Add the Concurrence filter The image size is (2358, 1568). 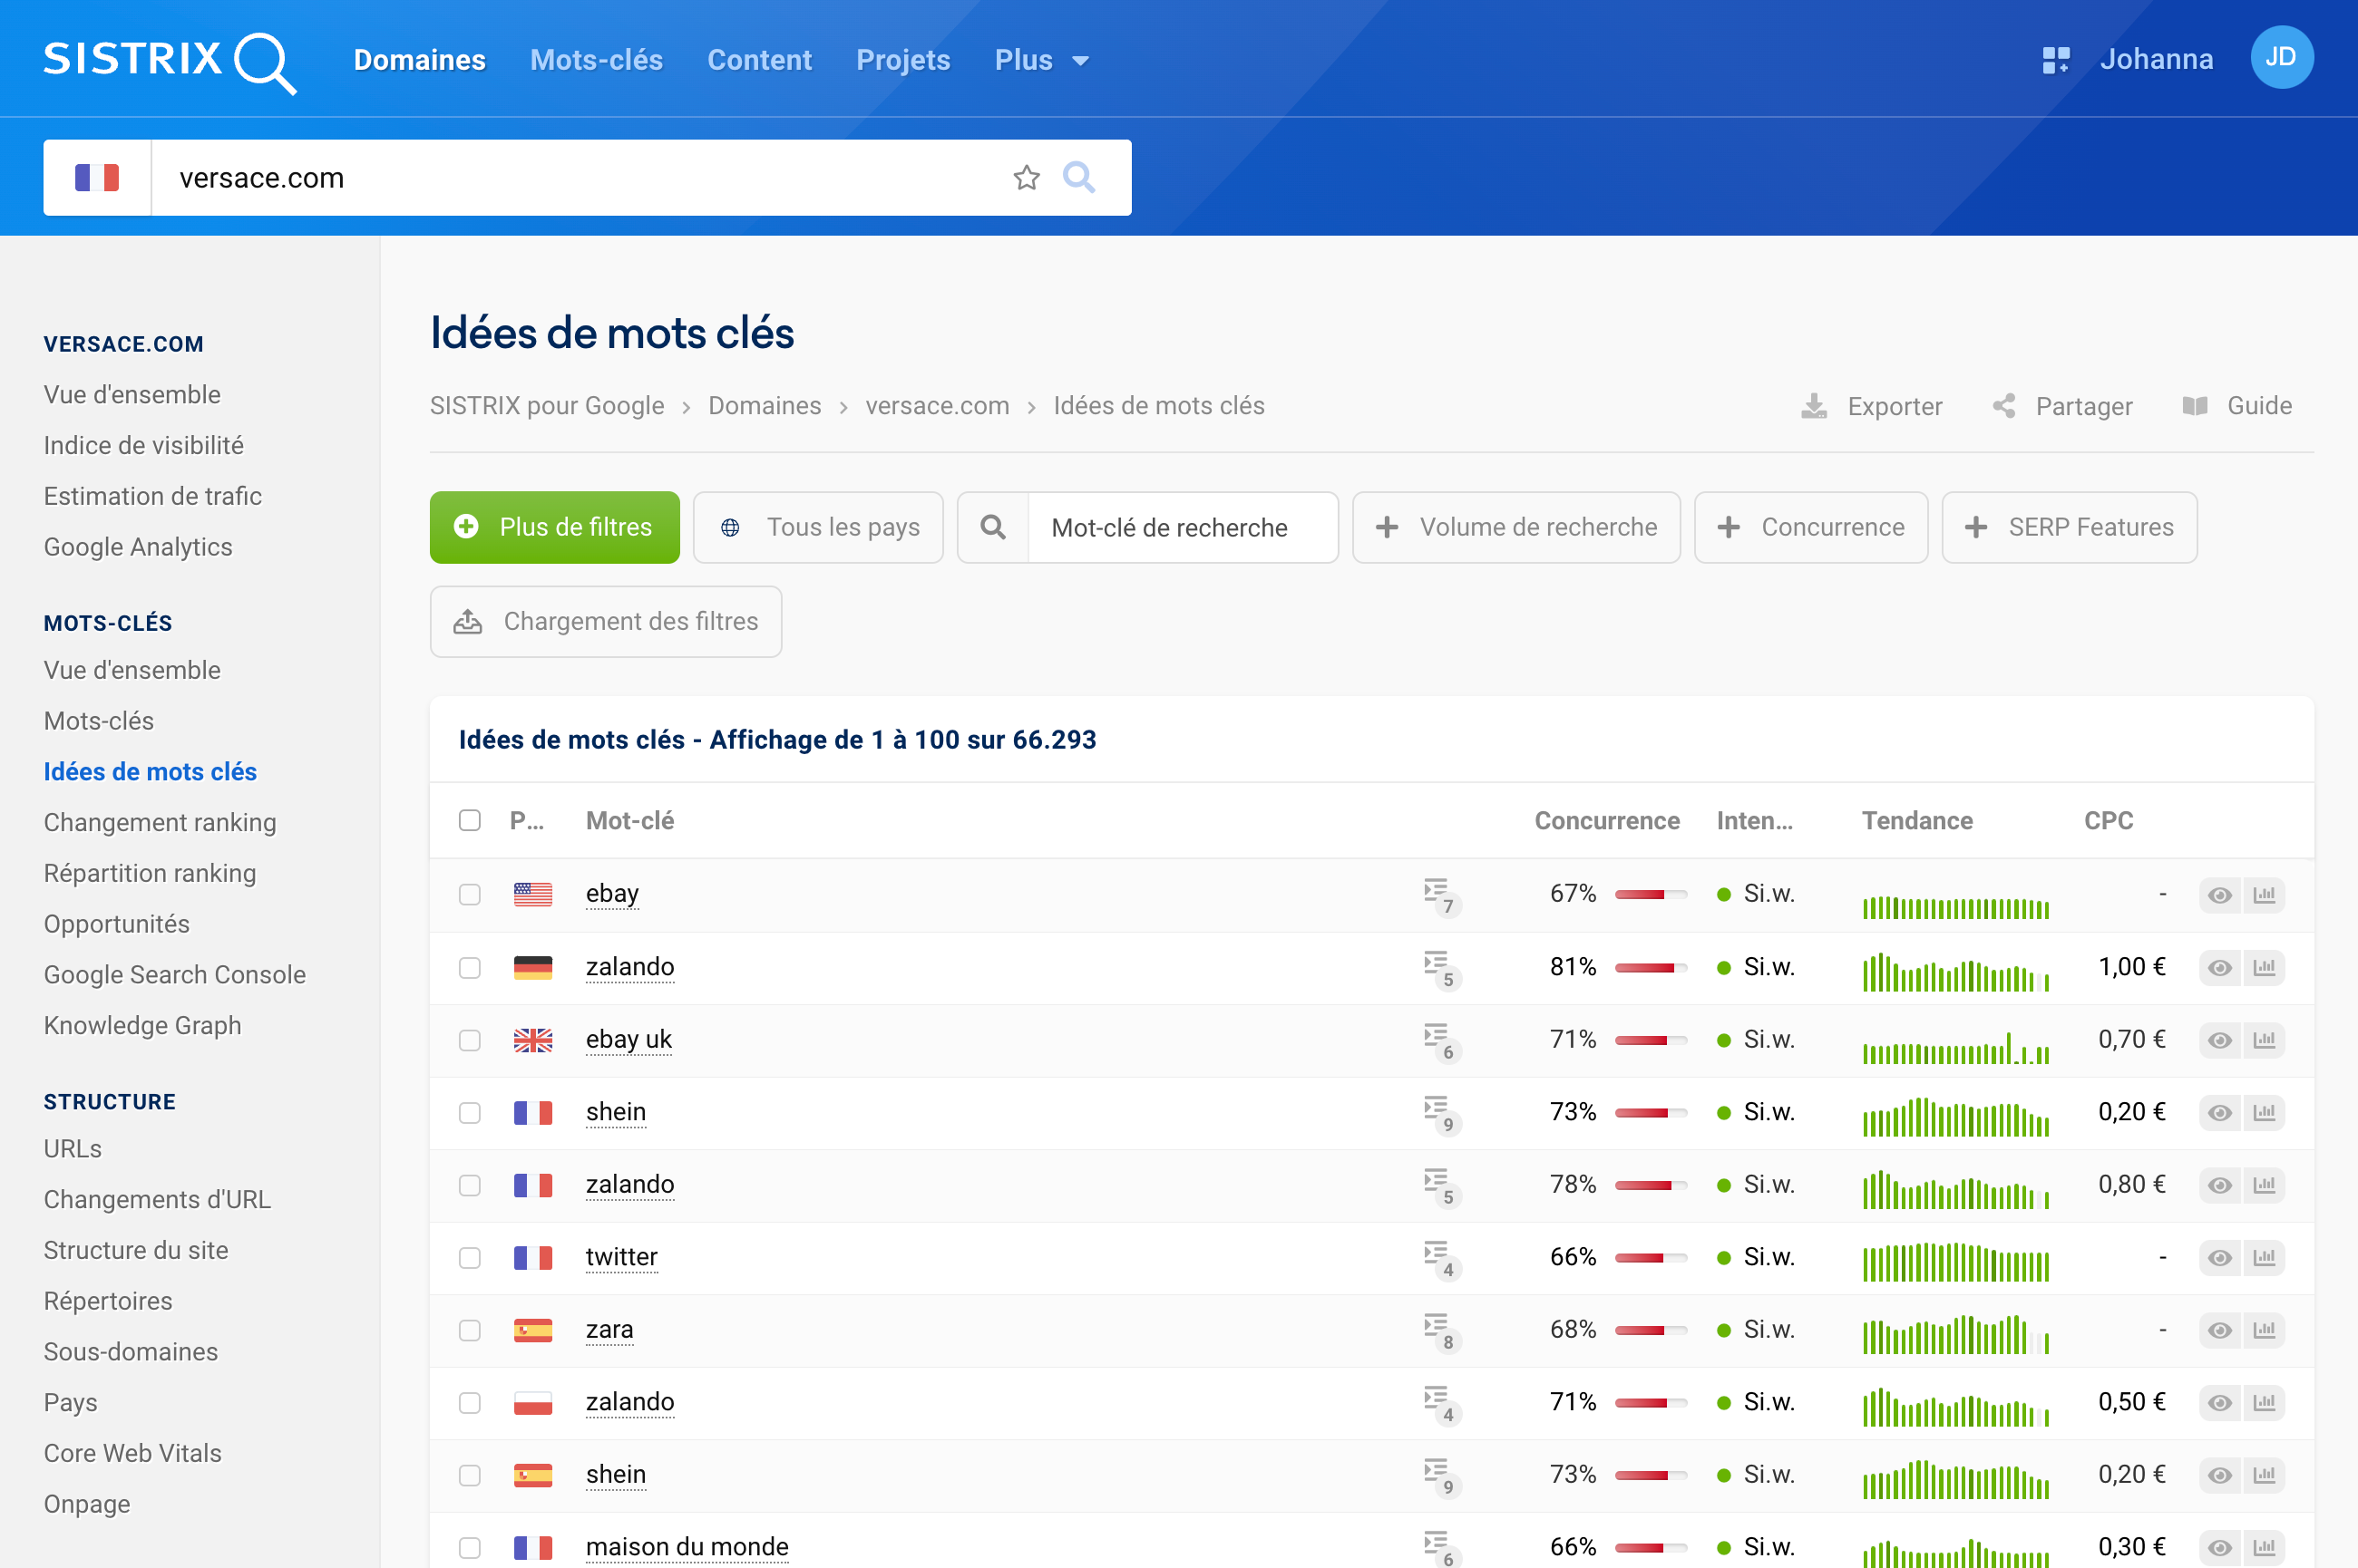tap(1811, 527)
